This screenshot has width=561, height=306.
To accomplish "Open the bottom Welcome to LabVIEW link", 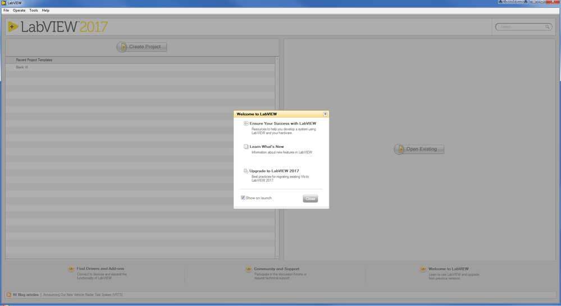I will [448, 269].
